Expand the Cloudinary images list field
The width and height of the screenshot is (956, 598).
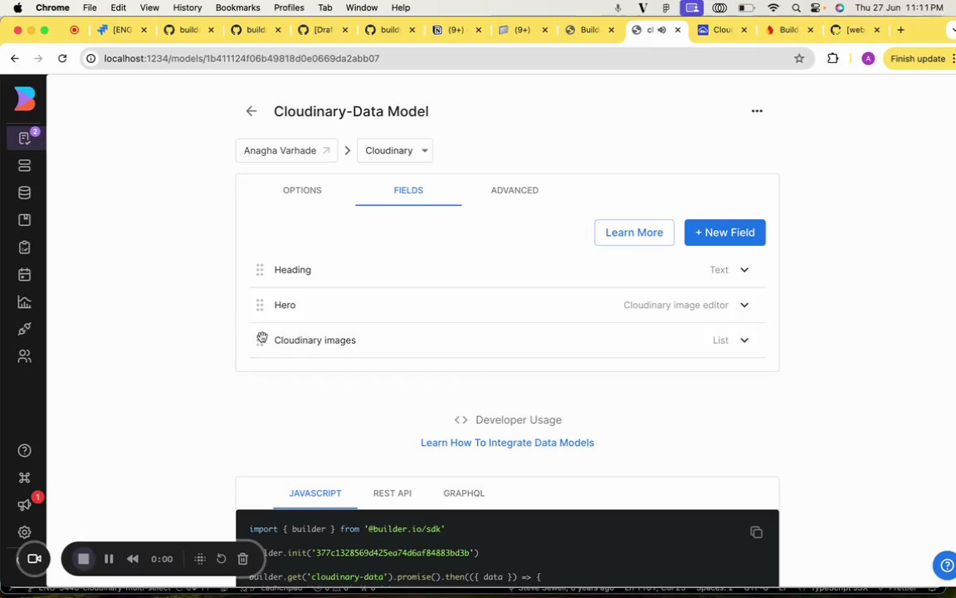(744, 341)
